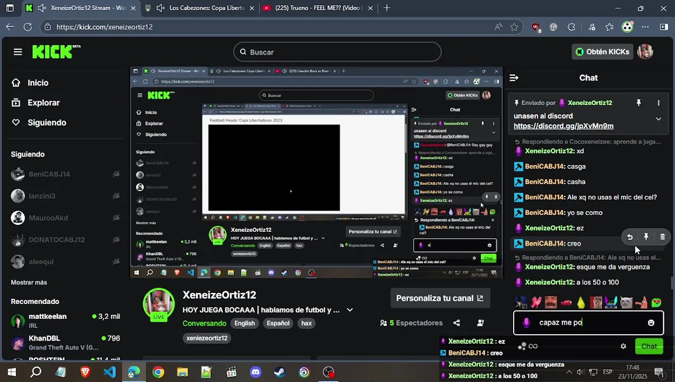Screen dimensions: 675x382
Task: Click Conversando category link
Action: pos(204,323)
